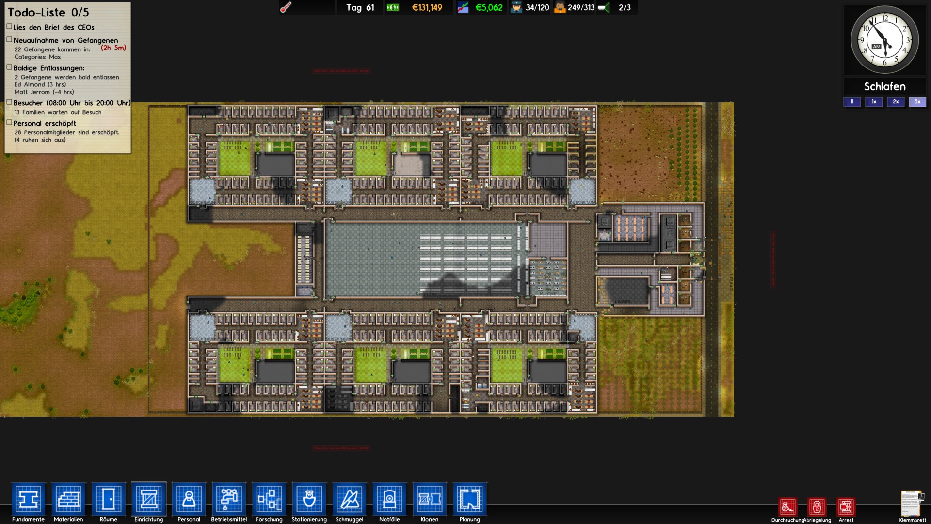Viewport: 931px width, 524px height.
Task: Set game speed to 5x
Action: tap(917, 102)
